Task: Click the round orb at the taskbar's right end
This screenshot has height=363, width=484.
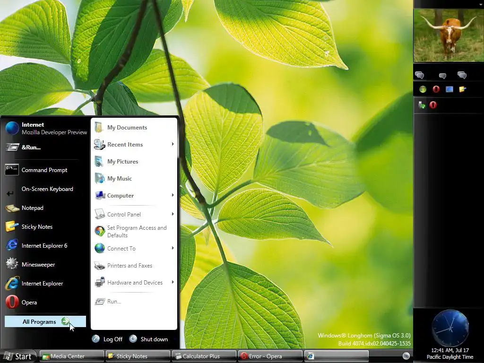Action: click(x=406, y=356)
